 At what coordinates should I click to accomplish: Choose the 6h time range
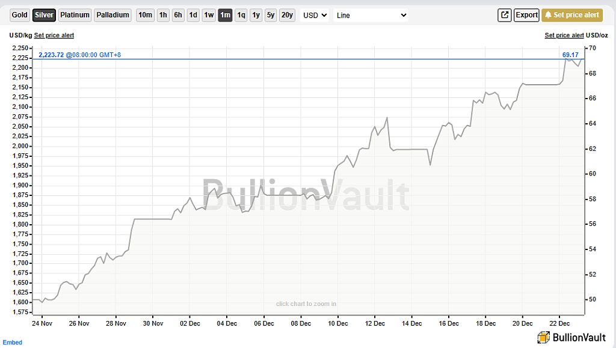[178, 15]
